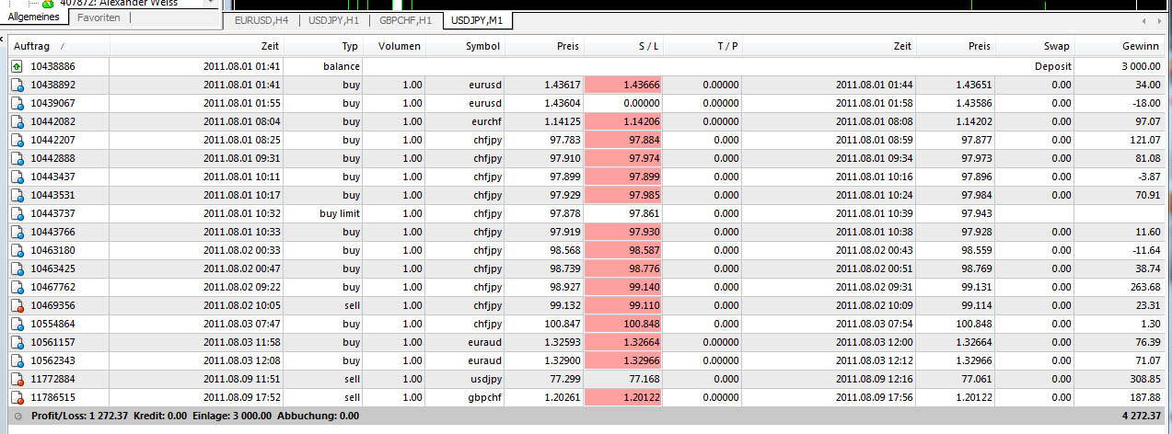Click the loss value -11.64
This screenshot has width=1172, height=434.
pos(1146,251)
